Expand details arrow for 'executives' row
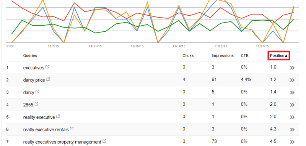Screen dimensions: 306x146 292,68
